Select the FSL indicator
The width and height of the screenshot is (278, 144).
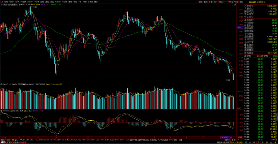tap(36, 140)
